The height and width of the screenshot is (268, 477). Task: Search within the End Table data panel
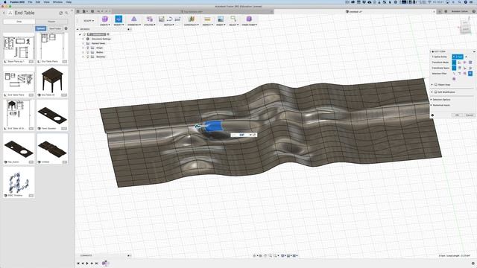coord(66,13)
